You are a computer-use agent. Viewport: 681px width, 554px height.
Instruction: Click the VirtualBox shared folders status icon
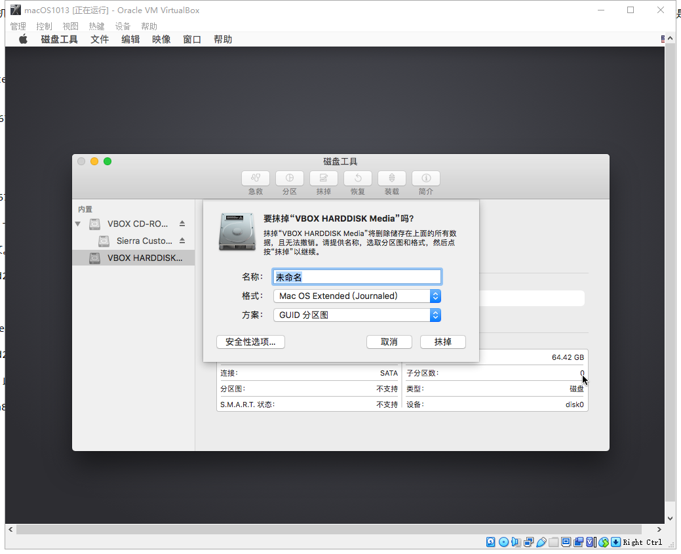tap(554, 542)
